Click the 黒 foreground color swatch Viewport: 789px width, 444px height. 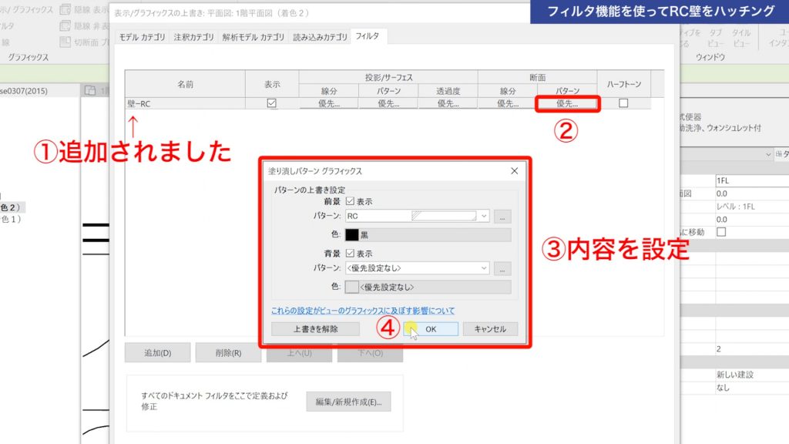coord(352,234)
